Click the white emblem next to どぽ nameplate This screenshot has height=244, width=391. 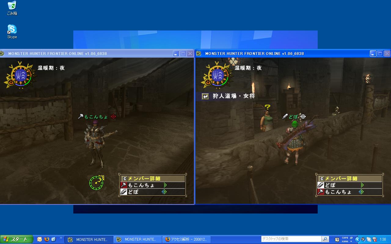(x=303, y=116)
